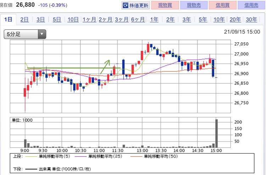The image size is (266, 175).
Task: Switch to the 2日 period tab
Action: click(24, 19)
